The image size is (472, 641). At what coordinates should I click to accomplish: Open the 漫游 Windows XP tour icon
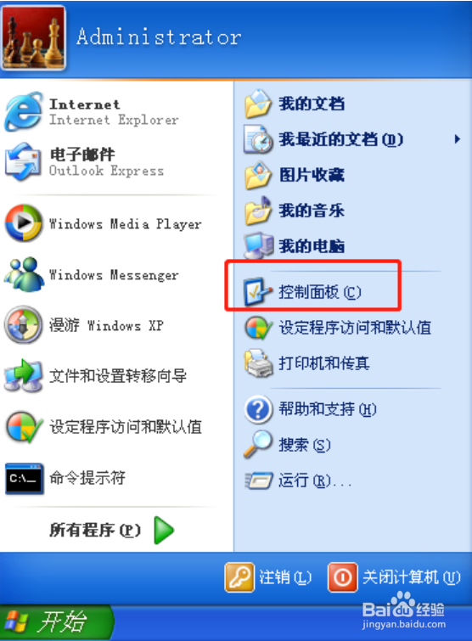(x=23, y=325)
